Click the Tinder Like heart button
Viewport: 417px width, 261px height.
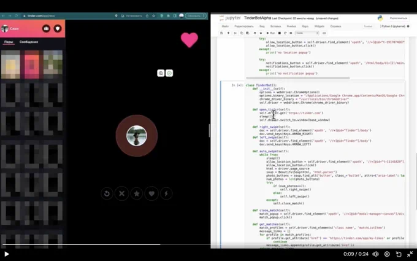click(x=151, y=193)
